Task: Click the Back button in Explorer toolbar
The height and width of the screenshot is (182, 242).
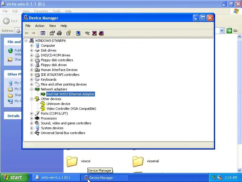Action: [x=11, y=21]
